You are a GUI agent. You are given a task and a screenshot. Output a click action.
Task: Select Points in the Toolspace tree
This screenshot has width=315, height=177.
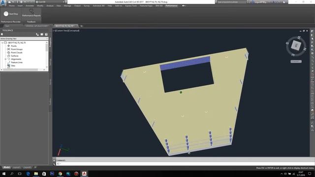(14, 46)
